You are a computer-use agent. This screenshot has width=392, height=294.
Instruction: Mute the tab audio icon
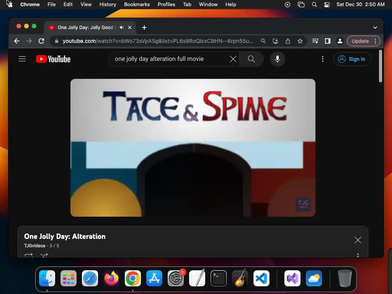(121, 28)
